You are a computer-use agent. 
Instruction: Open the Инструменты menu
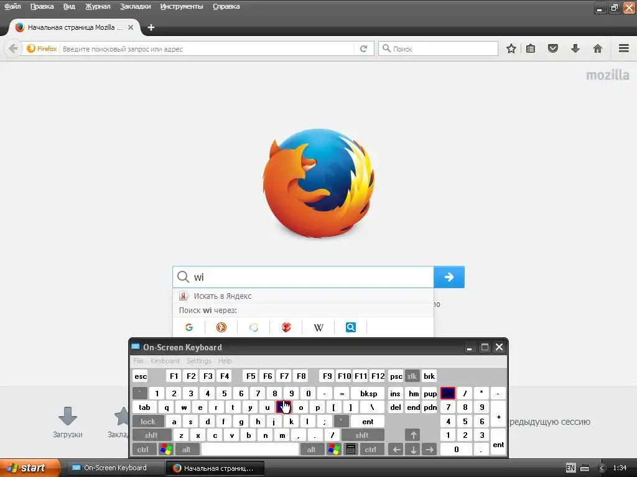tap(182, 6)
